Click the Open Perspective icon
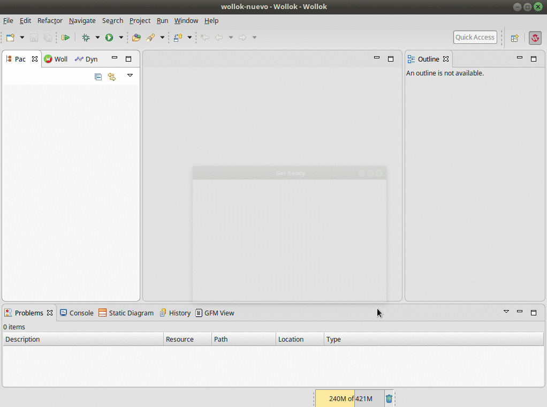Viewport: 547px width, 407px height. pos(514,37)
